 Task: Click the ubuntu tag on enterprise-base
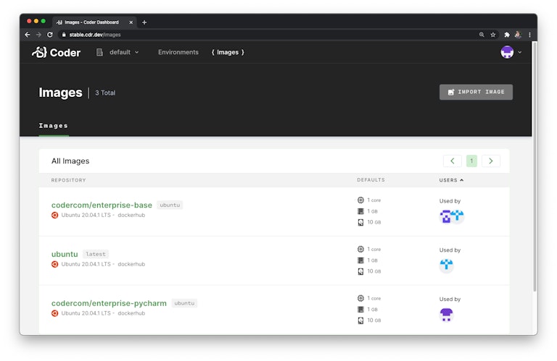point(170,205)
